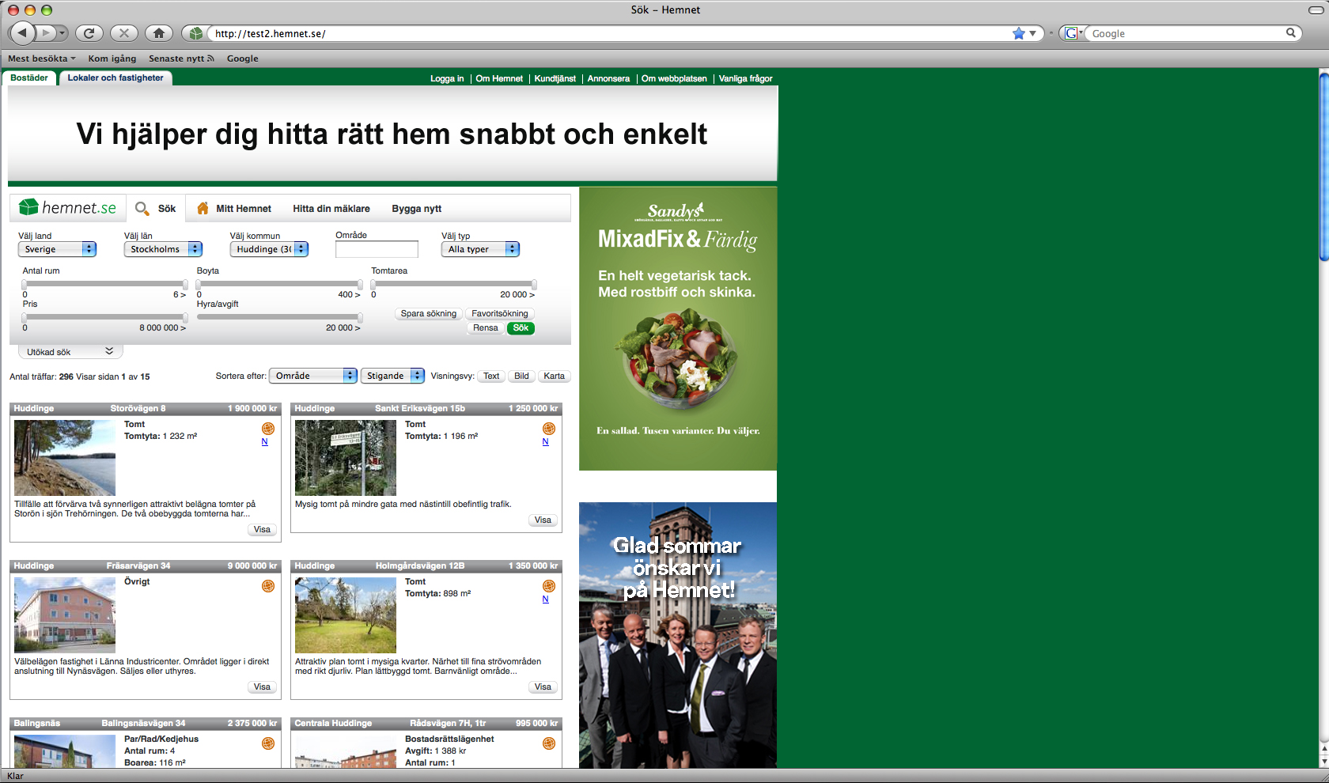Click the Sök magnifying glass icon
The width and height of the screenshot is (1329, 783).
[142, 208]
